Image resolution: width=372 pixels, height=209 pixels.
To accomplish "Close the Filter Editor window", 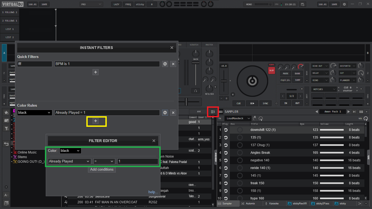I will (x=154, y=141).
